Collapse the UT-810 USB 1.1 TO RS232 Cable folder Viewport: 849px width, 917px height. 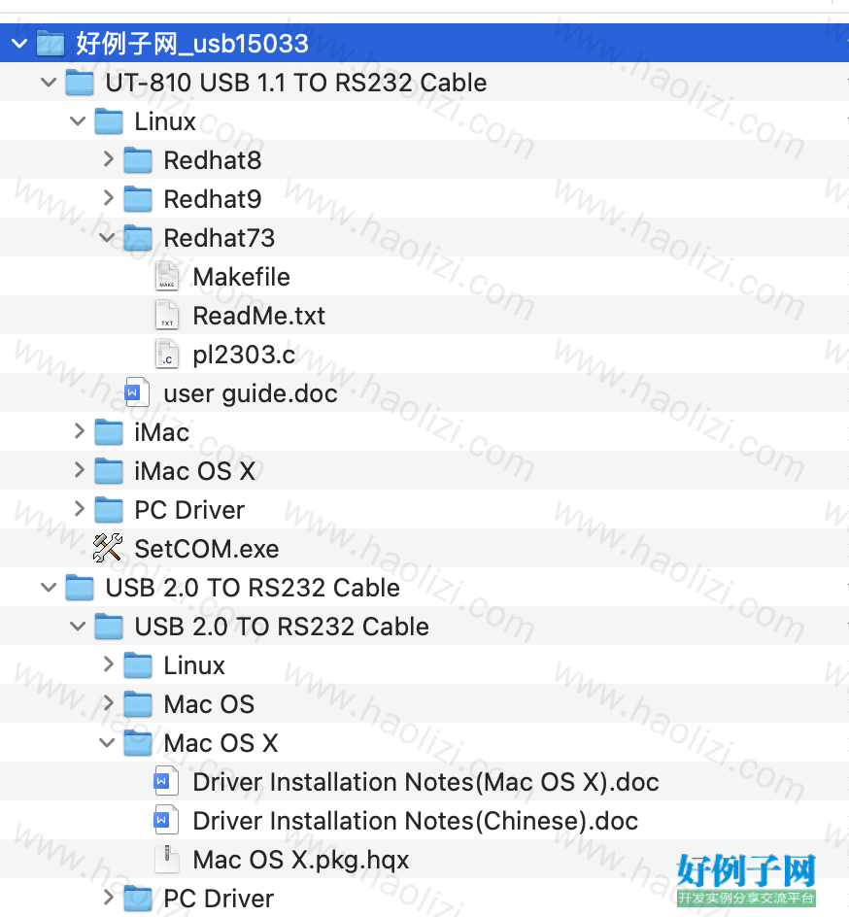click(49, 83)
